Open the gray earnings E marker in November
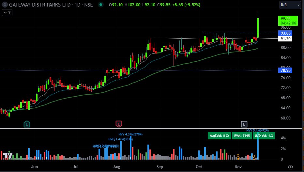 point(244,124)
